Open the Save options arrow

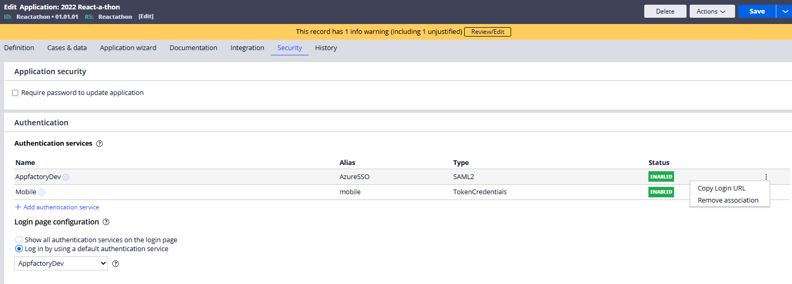785,11
